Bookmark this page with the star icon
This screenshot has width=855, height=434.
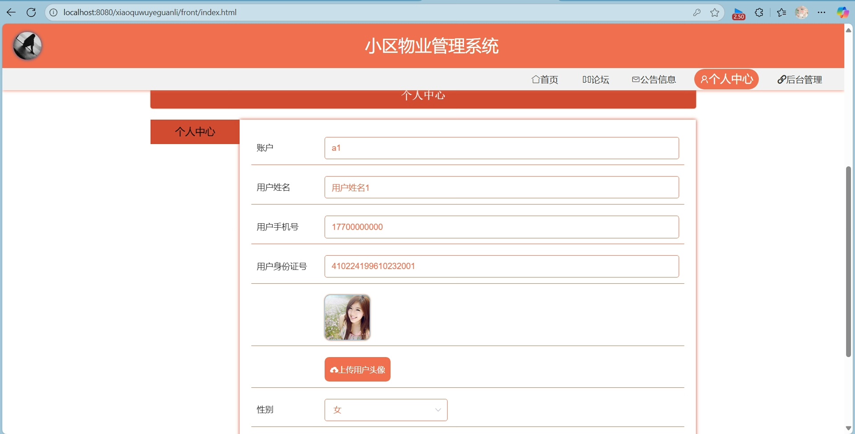point(715,12)
